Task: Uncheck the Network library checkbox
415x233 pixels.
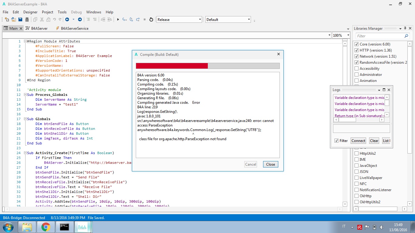Action: click(x=357, y=56)
